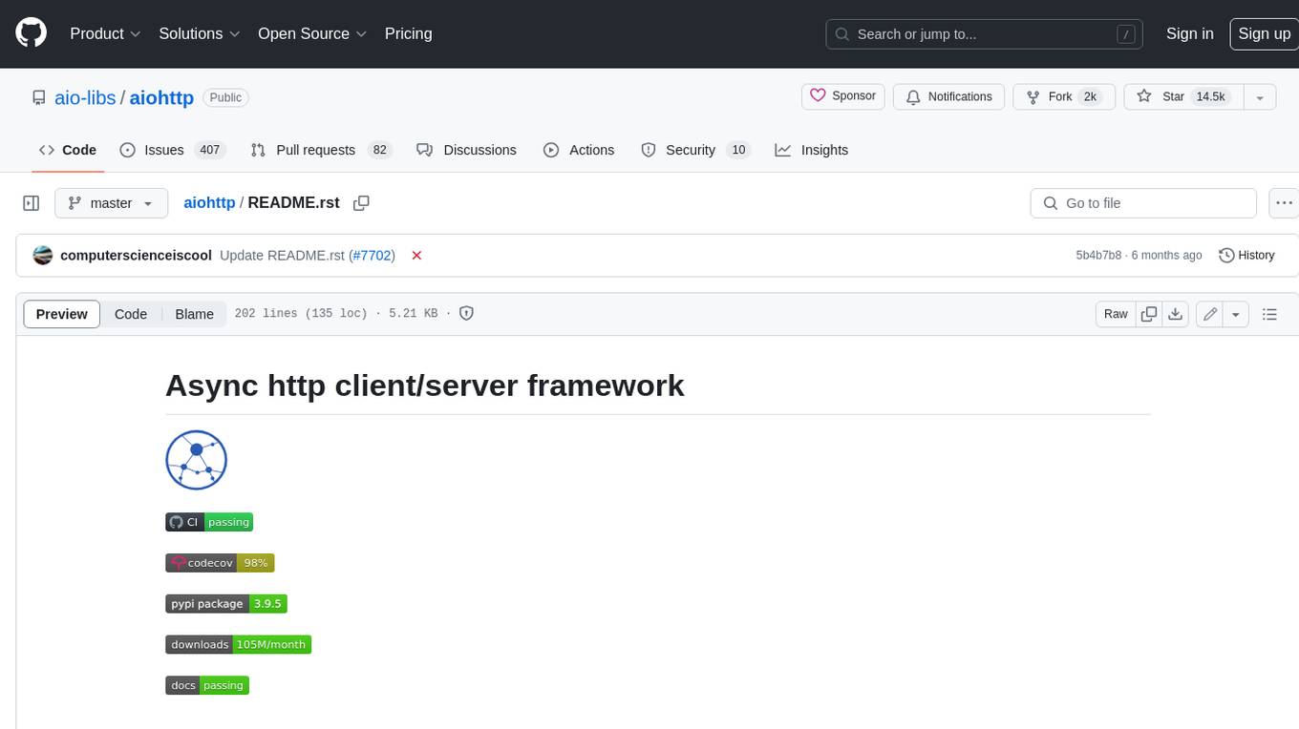1299x729 pixels.
Task: Open the document outline icon
Action: (1269, 314)
